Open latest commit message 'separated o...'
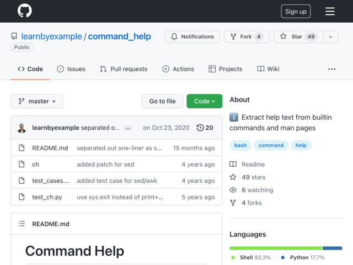Screen dimensions: 353x265 point(100,128)
